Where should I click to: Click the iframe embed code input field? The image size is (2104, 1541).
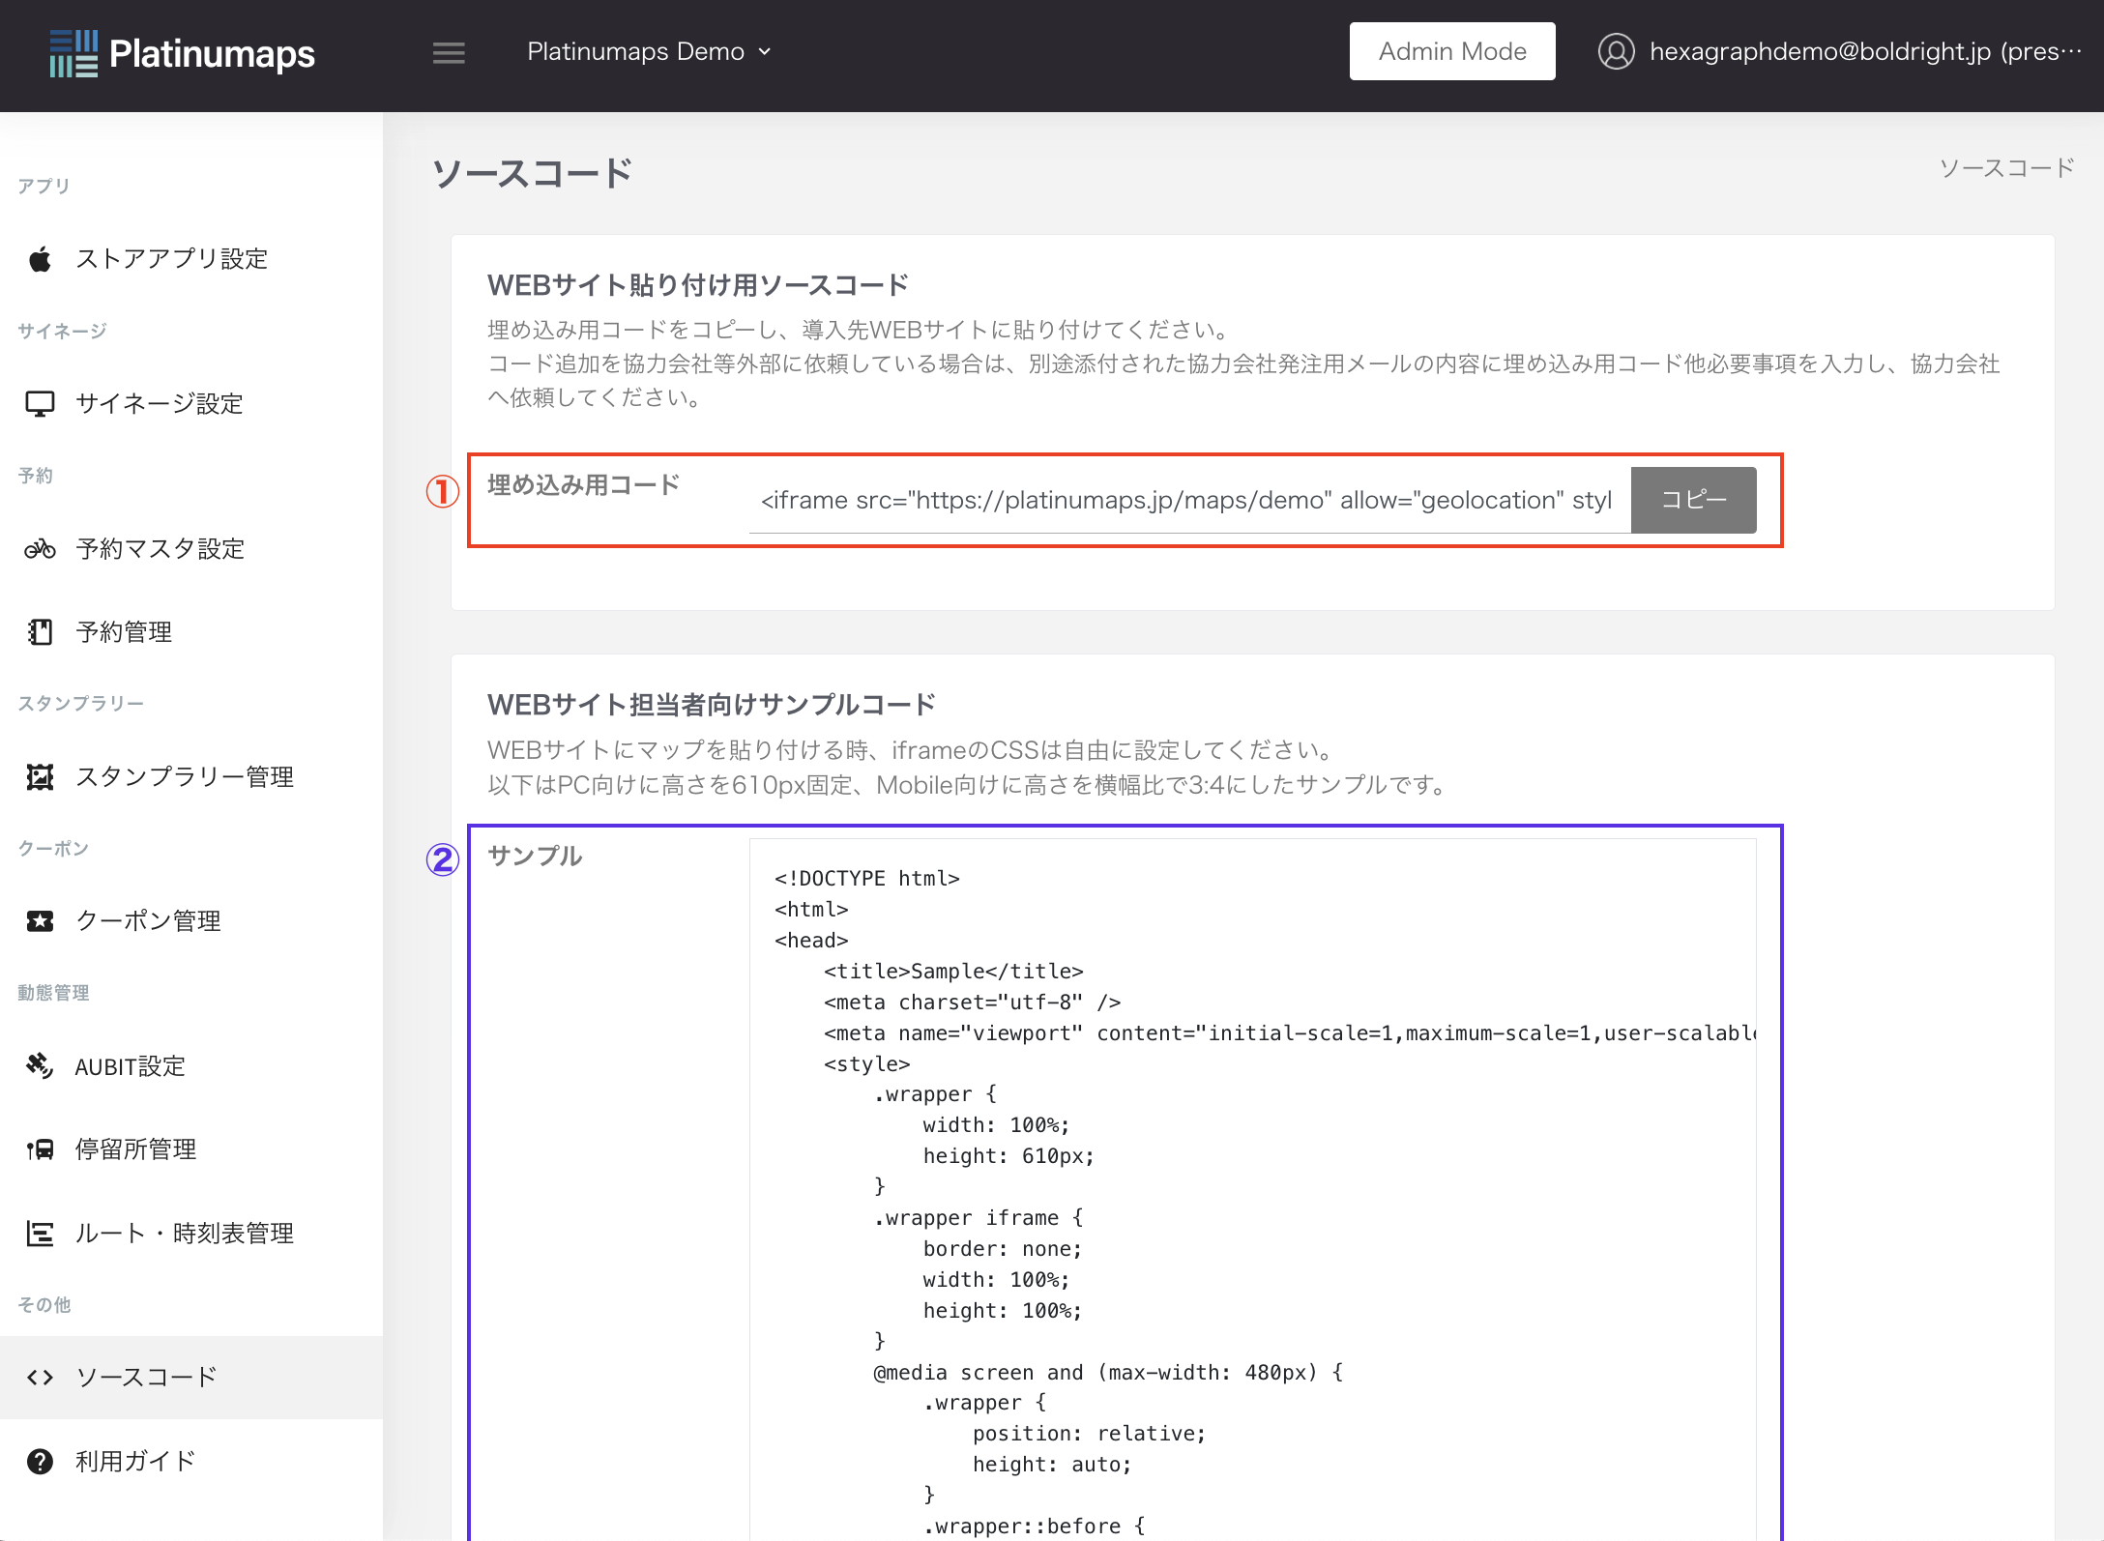[x=1187, y=501]
